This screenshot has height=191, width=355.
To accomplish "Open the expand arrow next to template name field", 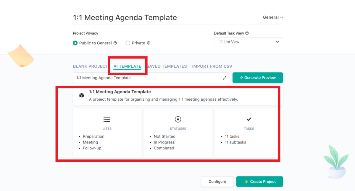I will [225, 78].
